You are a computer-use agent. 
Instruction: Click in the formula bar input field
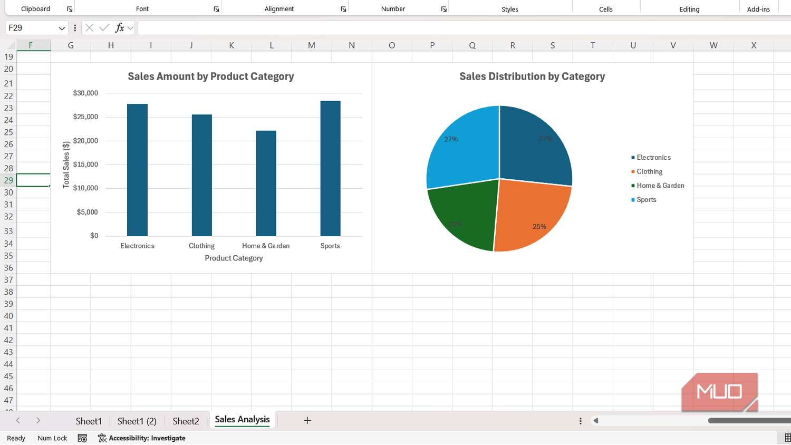[x=464, y=28]
